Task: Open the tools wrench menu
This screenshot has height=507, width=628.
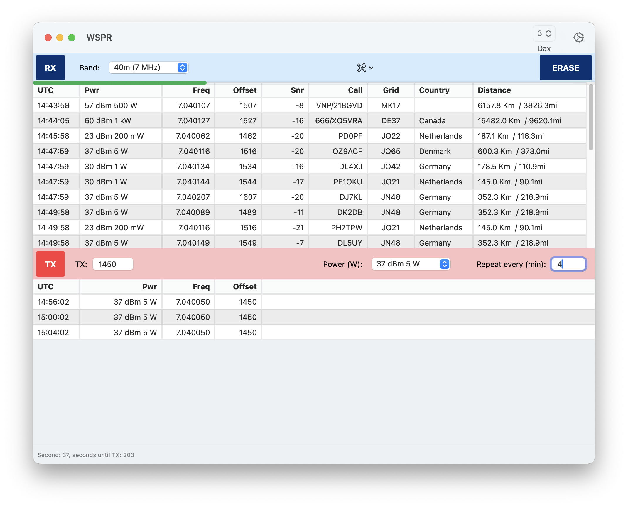Action: point(362,68)
